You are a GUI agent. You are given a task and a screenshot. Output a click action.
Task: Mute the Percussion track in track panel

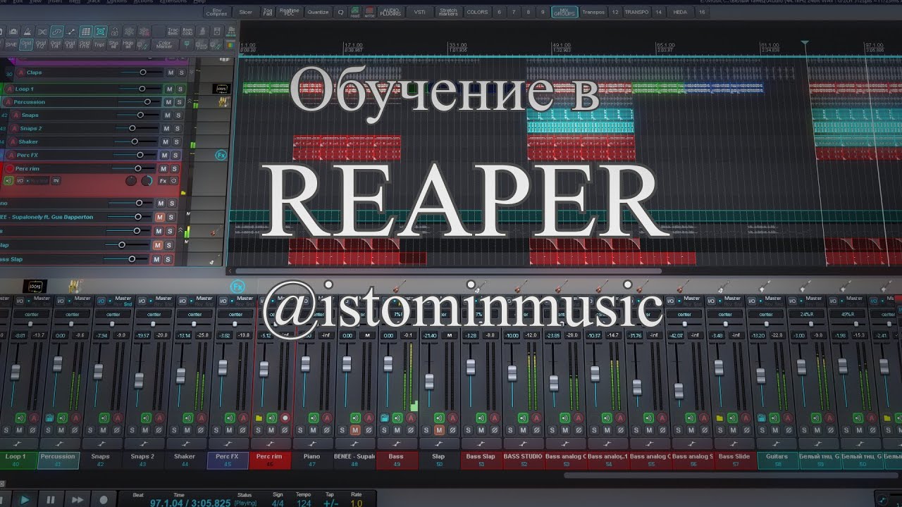[168, 102]
